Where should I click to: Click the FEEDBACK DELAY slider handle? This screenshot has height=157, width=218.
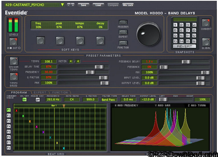click(186, 62)
